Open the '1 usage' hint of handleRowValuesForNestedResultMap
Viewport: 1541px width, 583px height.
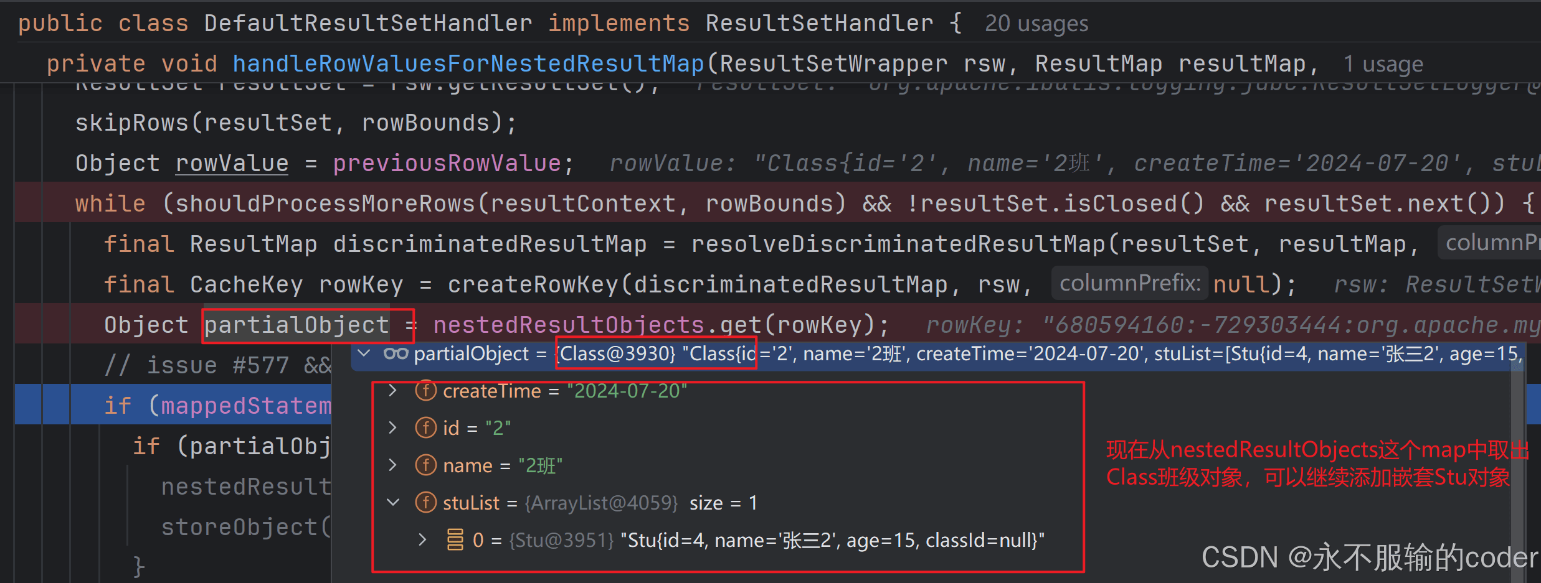pyautogui.click(x=1383, y=64)
